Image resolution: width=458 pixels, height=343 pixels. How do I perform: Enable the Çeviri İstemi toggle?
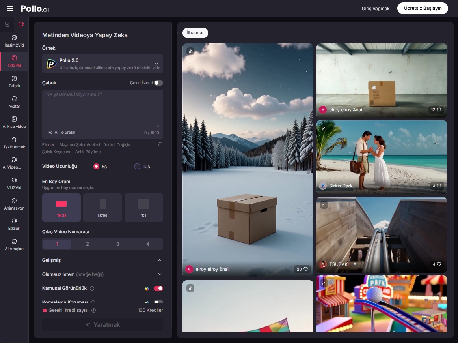[x=158, y=83]
